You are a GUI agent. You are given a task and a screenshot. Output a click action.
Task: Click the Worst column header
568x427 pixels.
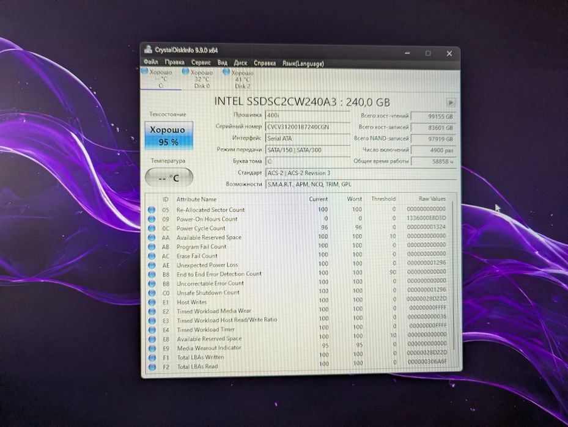point(354,199)
